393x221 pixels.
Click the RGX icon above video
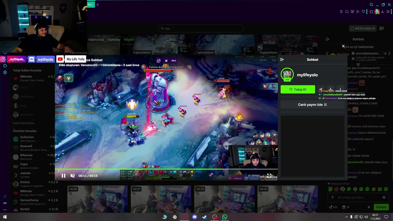[174, 61]
